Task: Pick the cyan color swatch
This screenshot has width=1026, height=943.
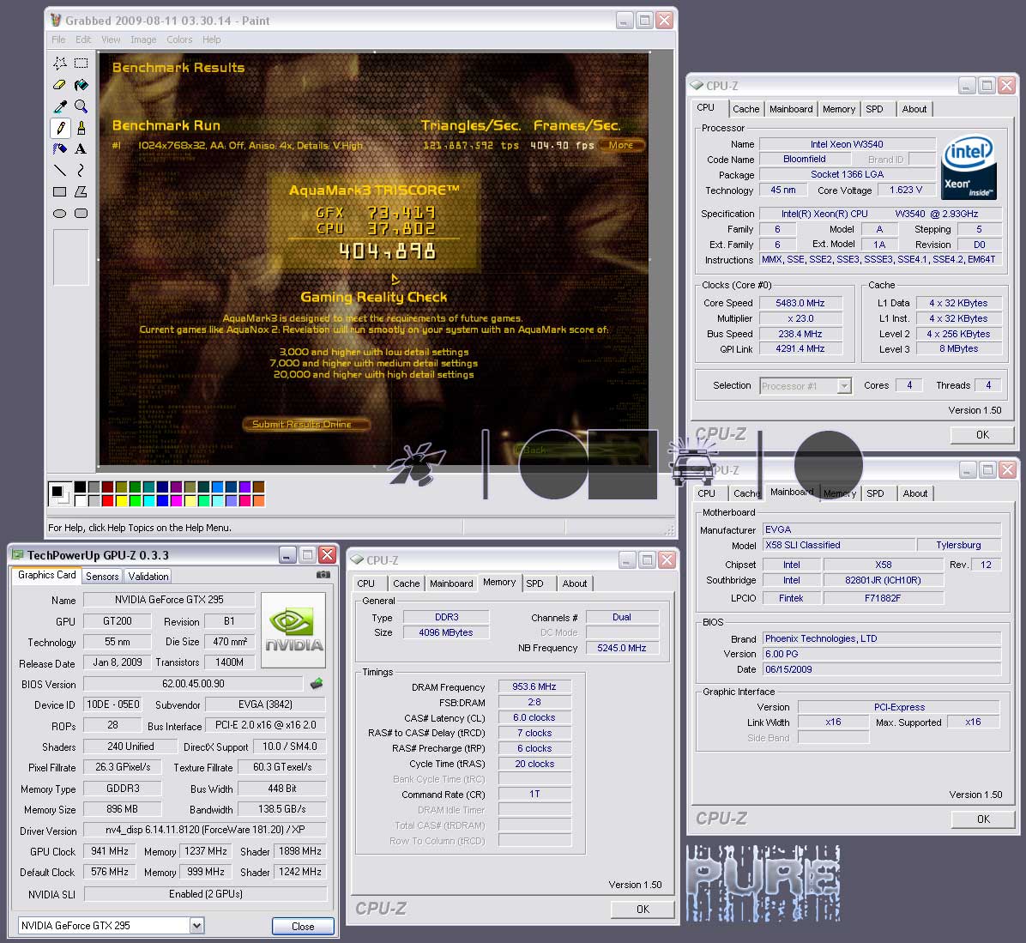Action: click(149, 500)
